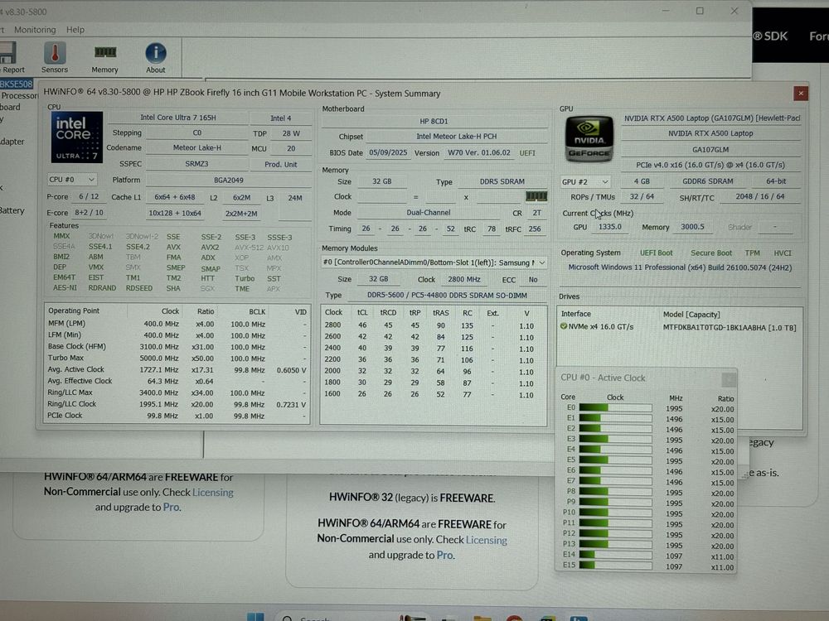829x621 pixels.
Task: Click the Report toolbar icon
Action: click(x=11, y=58)
